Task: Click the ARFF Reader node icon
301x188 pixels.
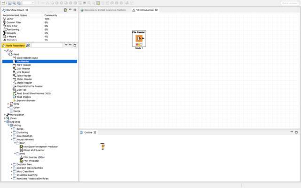Action: tap(15, 65)
